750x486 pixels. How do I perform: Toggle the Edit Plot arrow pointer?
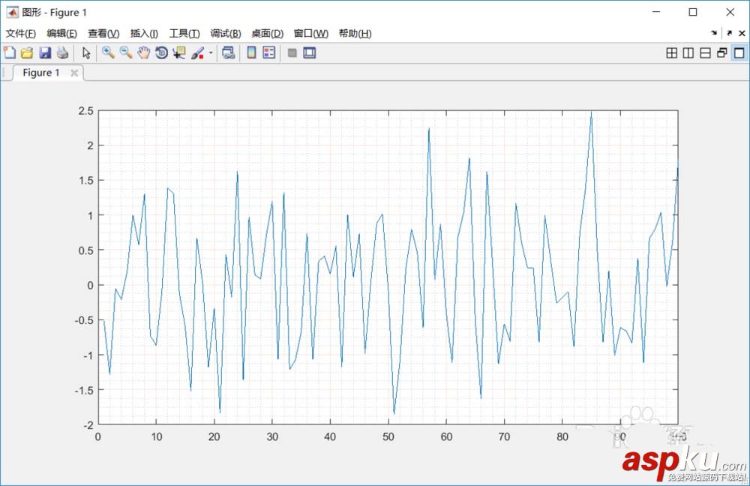pyautogui.click(x=86, y=52)
